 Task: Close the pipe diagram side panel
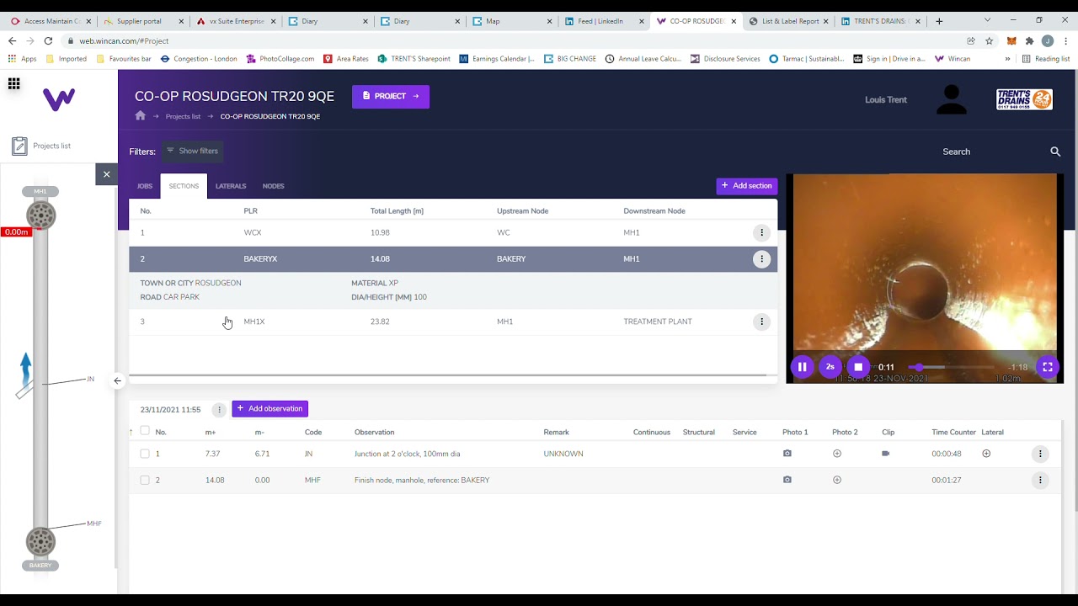pos(106,174)
